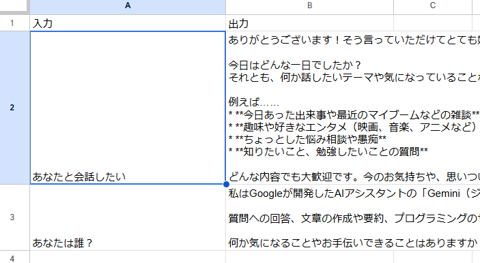Click cell A1 containing 入力

click(x=128, y=23)
